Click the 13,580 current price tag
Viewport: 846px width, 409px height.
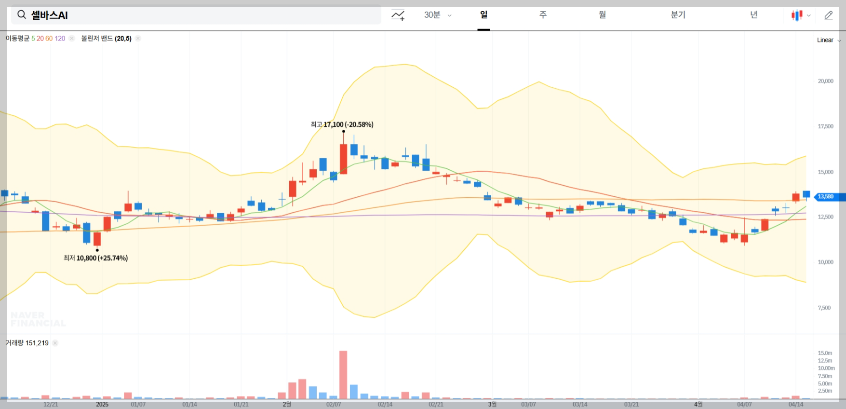(829, 197)
